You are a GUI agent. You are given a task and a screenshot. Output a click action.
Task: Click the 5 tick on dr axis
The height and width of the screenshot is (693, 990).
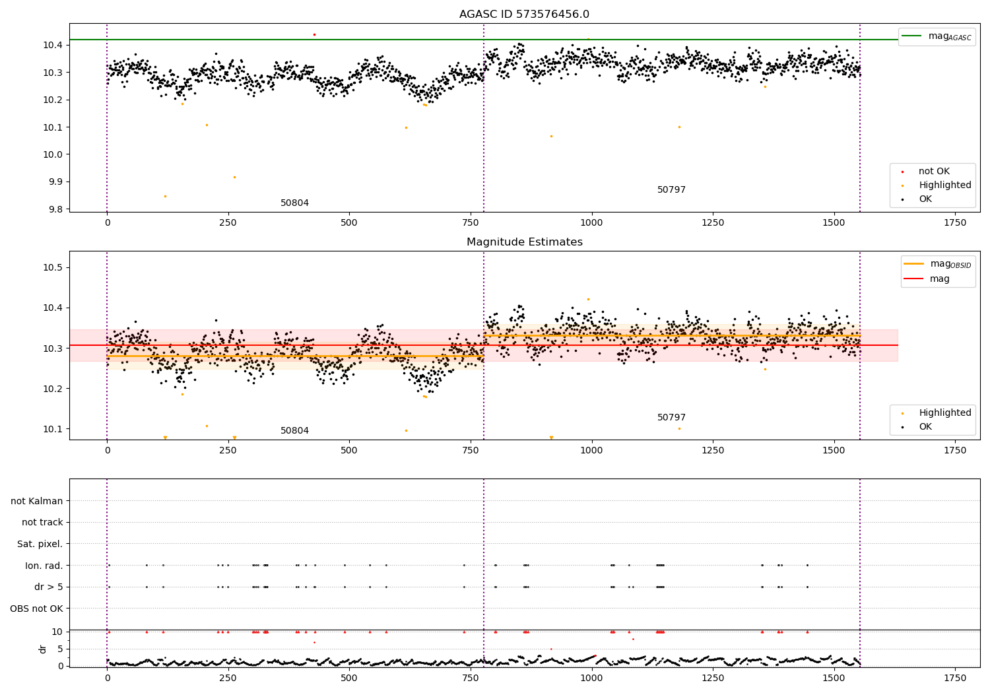(60, 649)
